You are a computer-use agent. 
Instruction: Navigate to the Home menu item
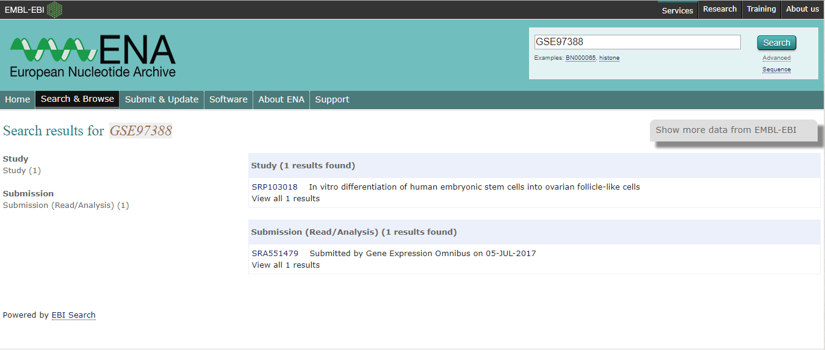click(x=18, y=99)
